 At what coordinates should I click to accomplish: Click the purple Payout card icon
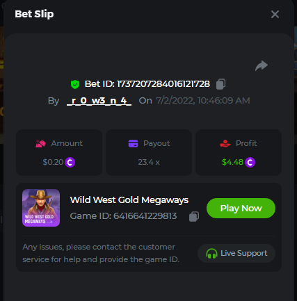tap(133, 143)
